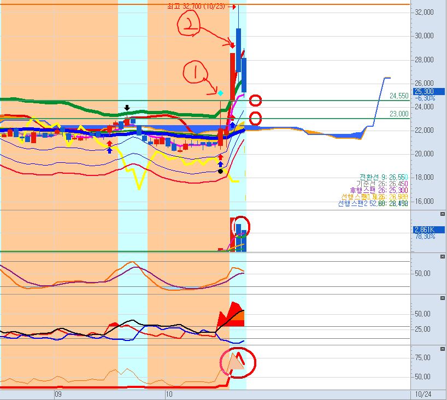
Task: Click the 10 date label on time axis
Action: (x=169, y=395)
